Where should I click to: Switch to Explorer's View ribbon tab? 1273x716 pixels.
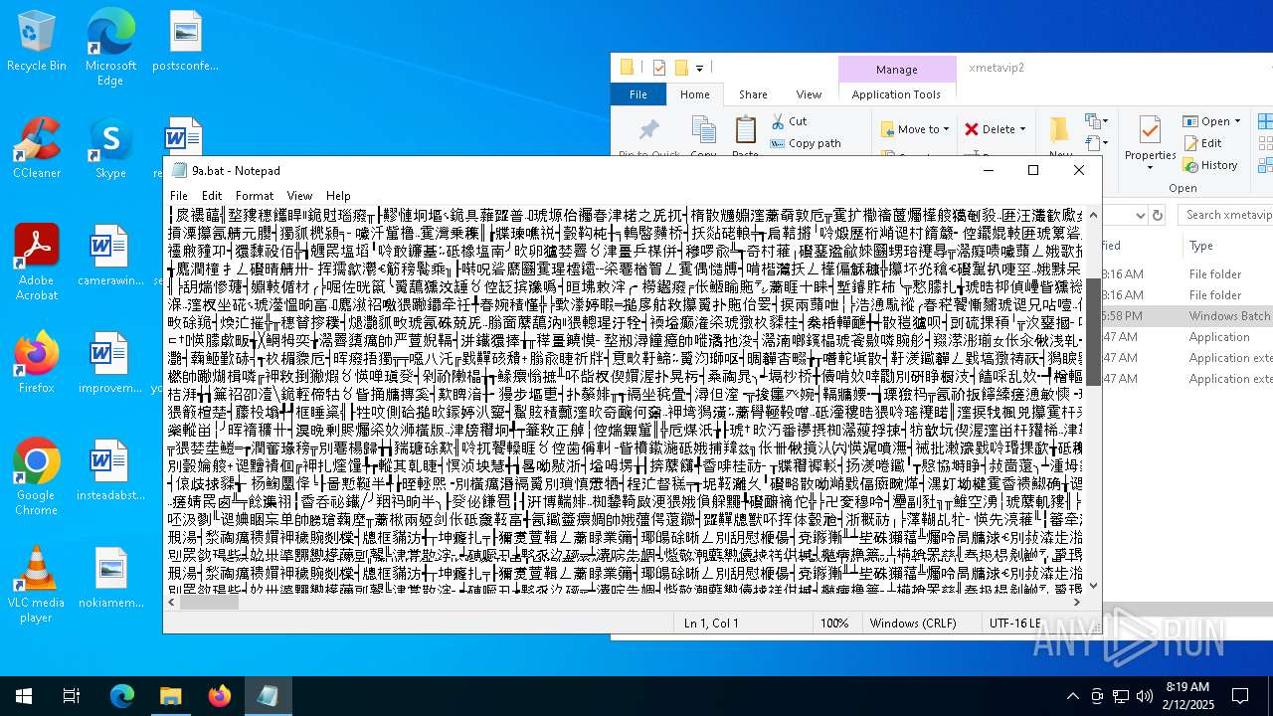[809, 94]
